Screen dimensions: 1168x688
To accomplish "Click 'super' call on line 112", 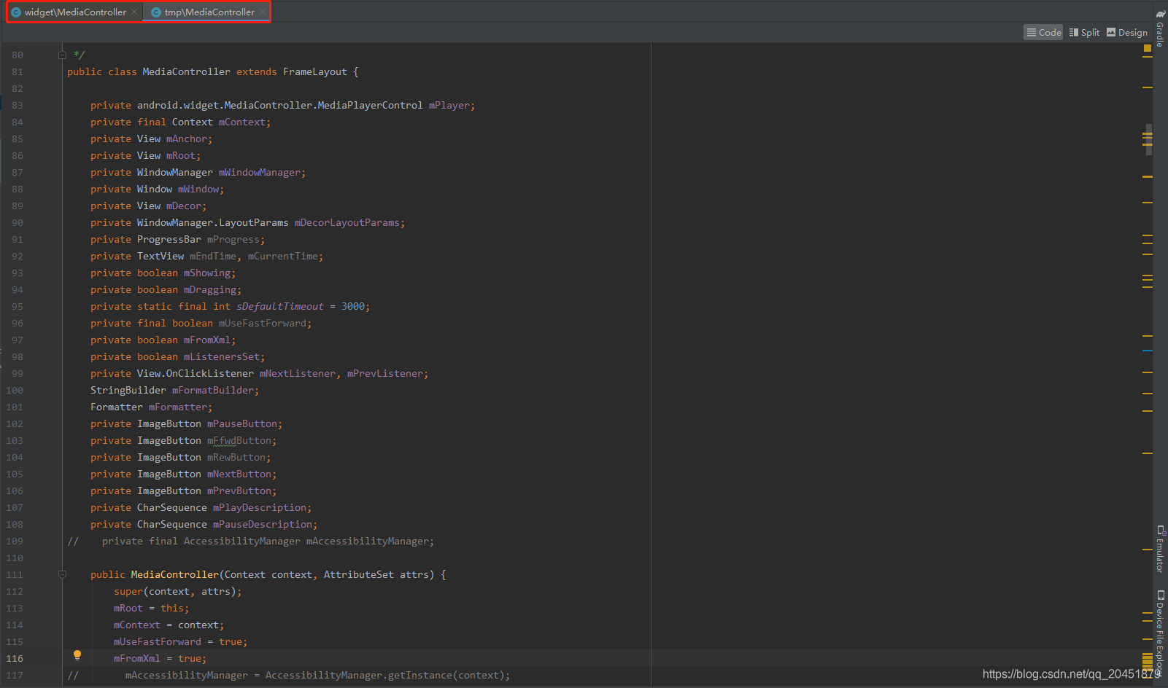I will (x=128, y=591).
